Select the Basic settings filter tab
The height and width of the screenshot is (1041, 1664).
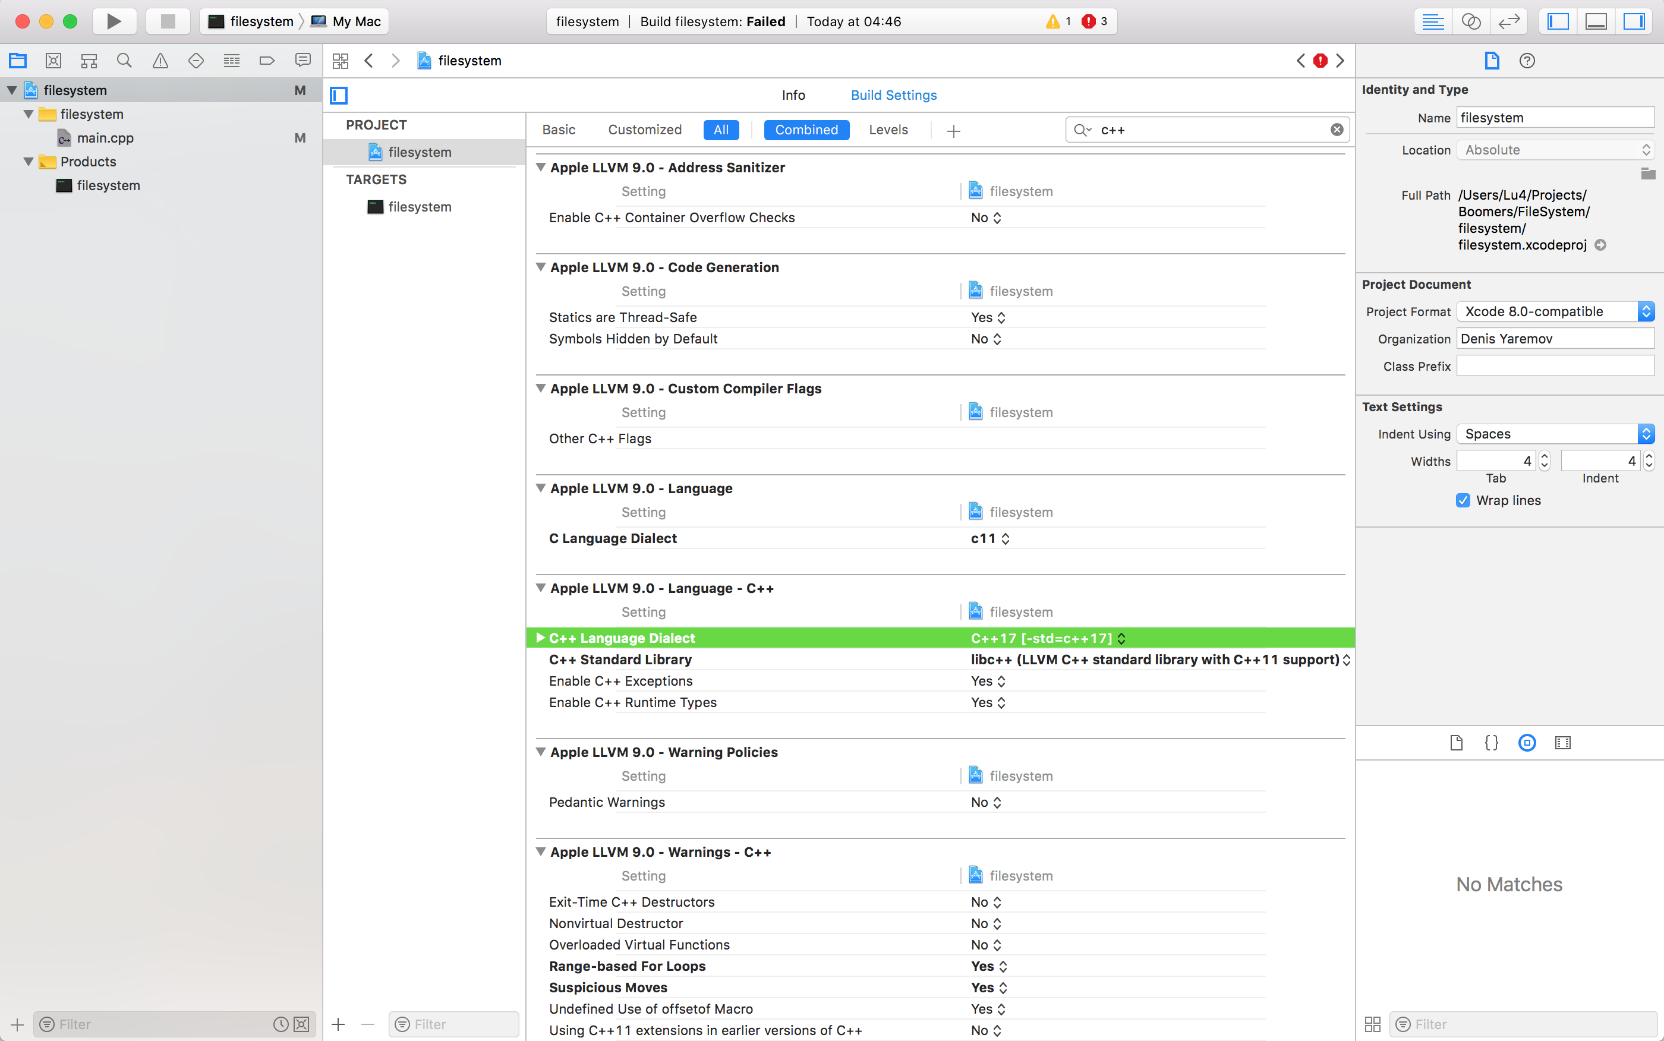(x=559, y=130)
